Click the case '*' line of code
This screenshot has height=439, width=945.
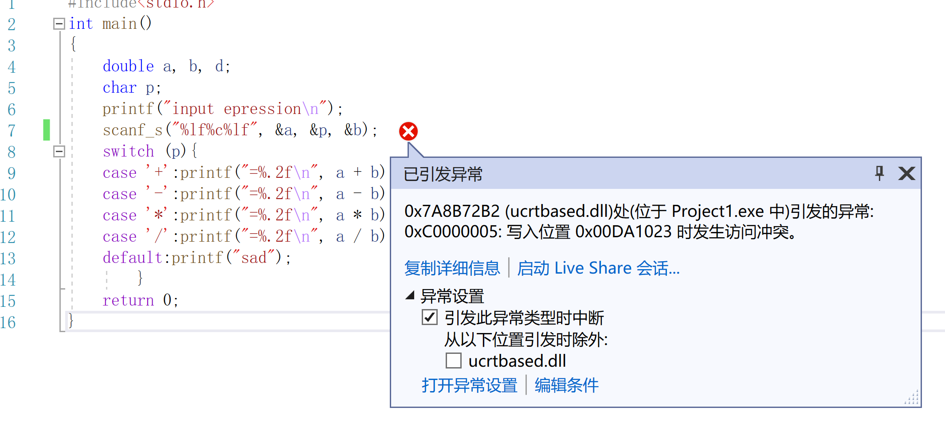click(243, 215)
